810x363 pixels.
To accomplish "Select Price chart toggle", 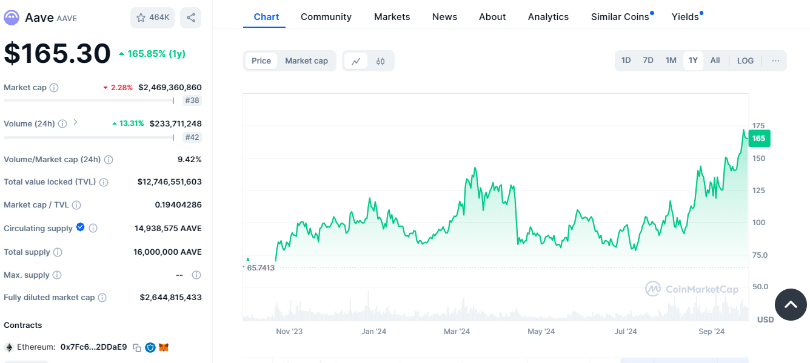I will [261, 60].
